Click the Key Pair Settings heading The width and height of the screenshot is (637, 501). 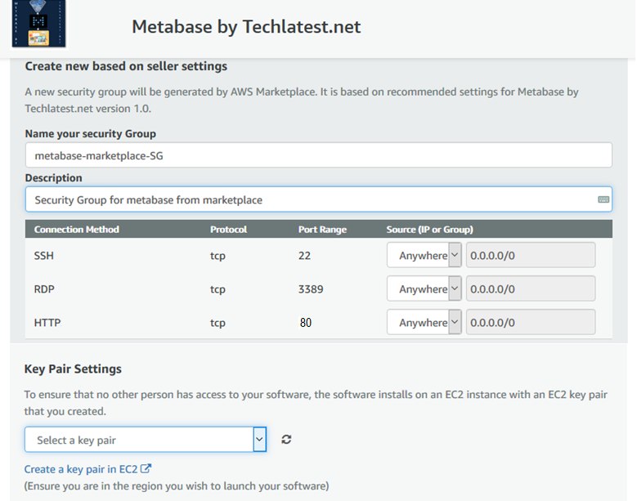click(x=73, y=369)
